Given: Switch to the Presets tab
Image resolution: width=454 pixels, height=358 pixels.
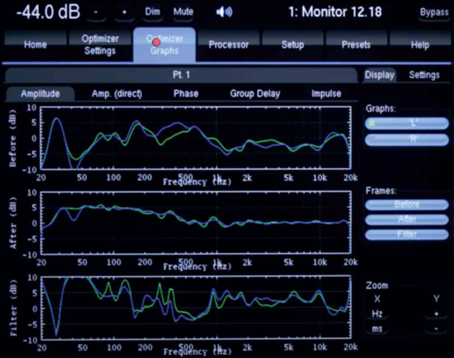Looking at the screenshot, I should pos(356,45).
